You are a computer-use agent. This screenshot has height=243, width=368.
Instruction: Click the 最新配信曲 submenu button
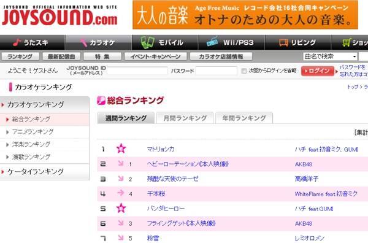61,56
